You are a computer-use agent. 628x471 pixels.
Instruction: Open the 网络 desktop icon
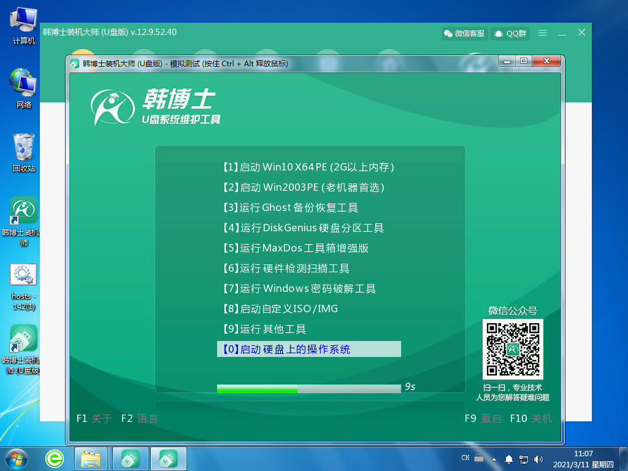[22, 83]
